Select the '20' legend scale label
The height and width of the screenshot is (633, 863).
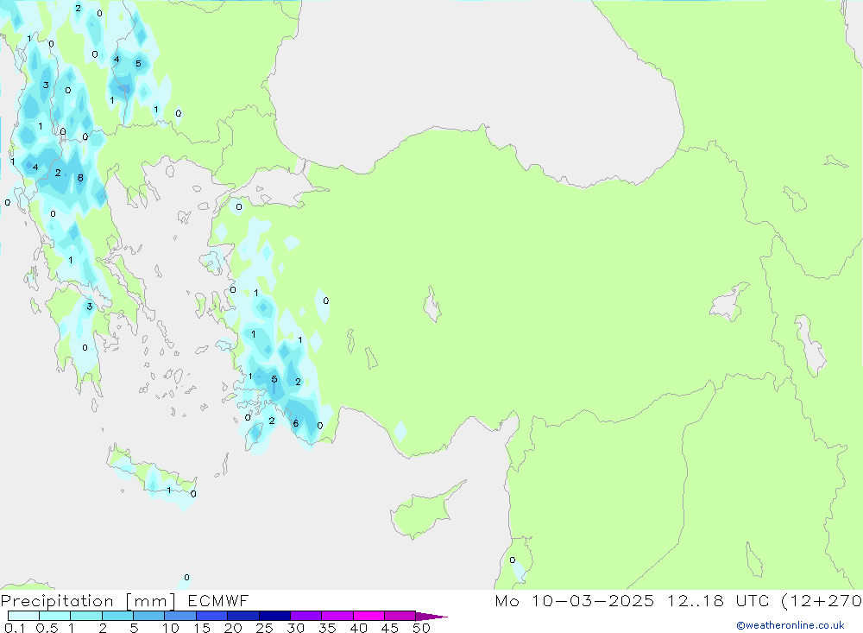coord(233,628)
